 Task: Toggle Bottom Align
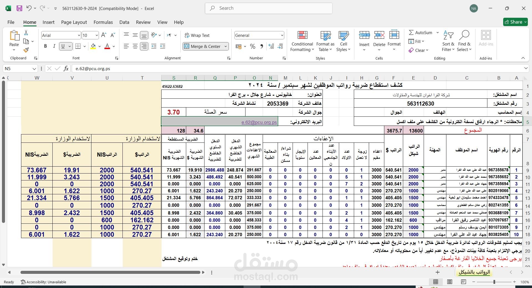144,35
